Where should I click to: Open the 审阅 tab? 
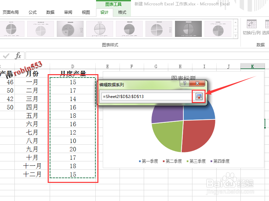tap(68, 12)
